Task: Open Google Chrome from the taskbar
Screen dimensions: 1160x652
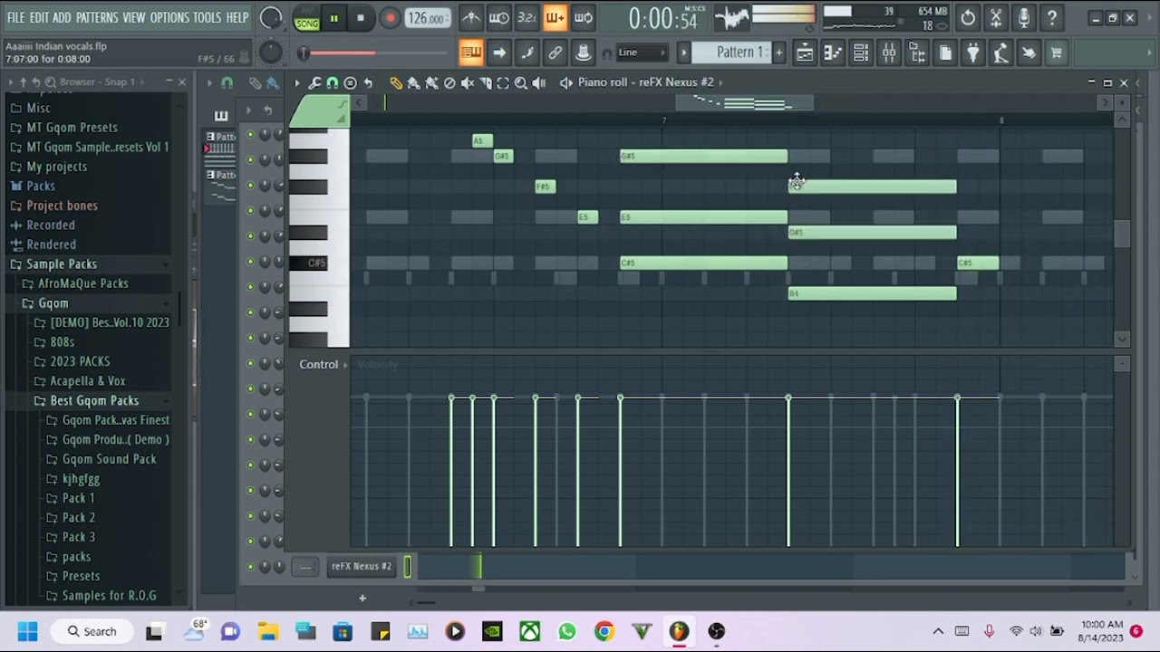Action: click(604, 631)
